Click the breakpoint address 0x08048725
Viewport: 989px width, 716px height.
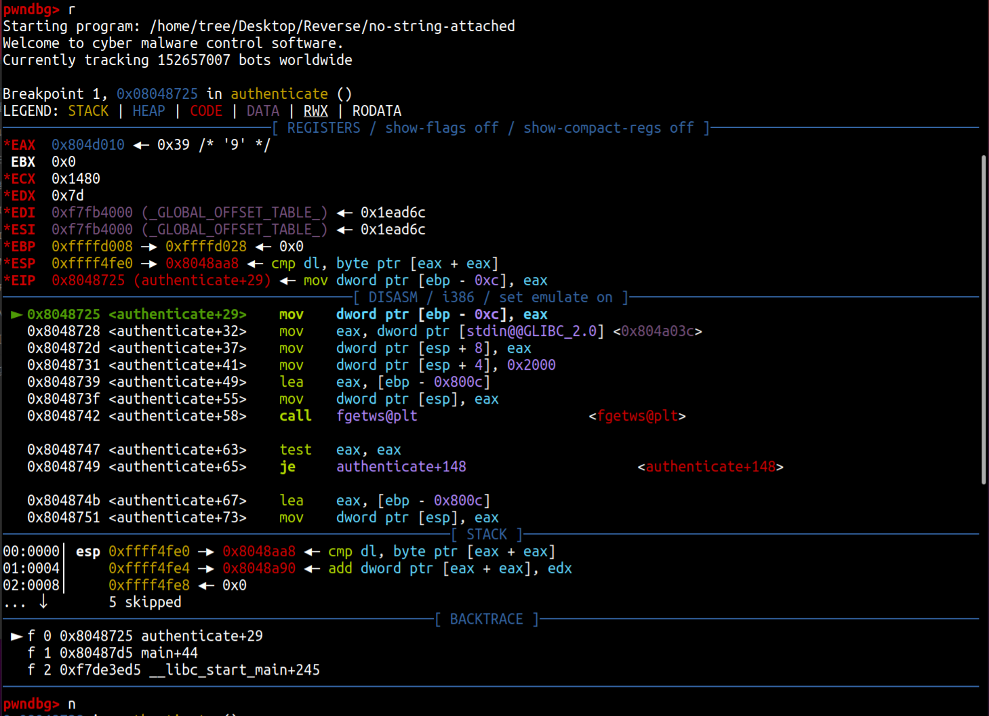click(157, 94)
